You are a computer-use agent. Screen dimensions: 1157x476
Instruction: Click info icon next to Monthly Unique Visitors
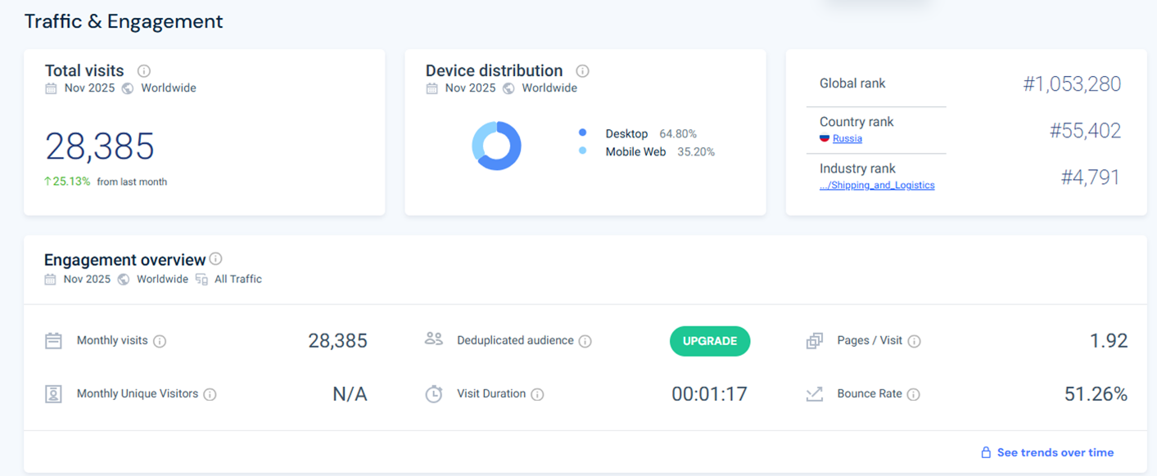210,394
